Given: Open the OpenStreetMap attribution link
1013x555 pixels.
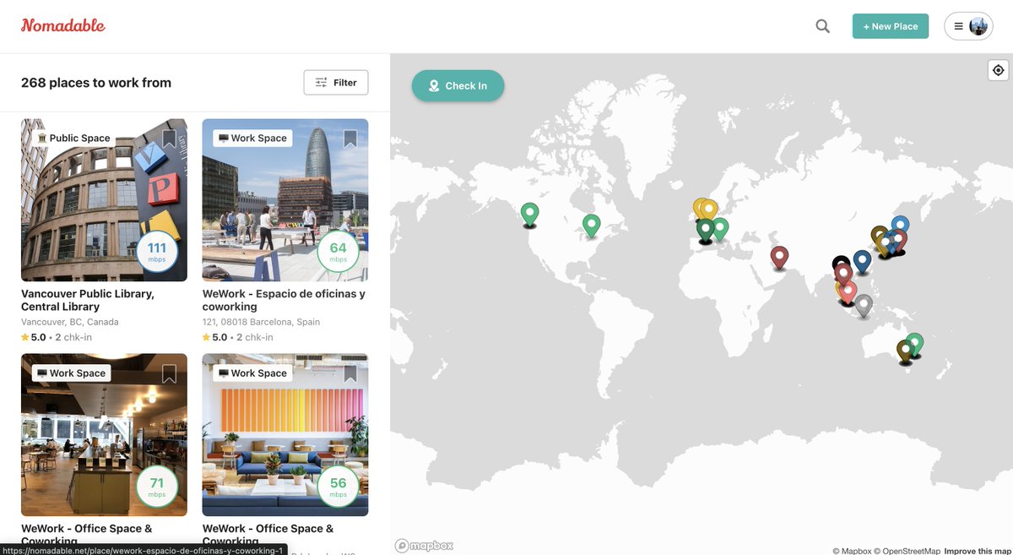Looking at the screenshot, I should 907,551.
